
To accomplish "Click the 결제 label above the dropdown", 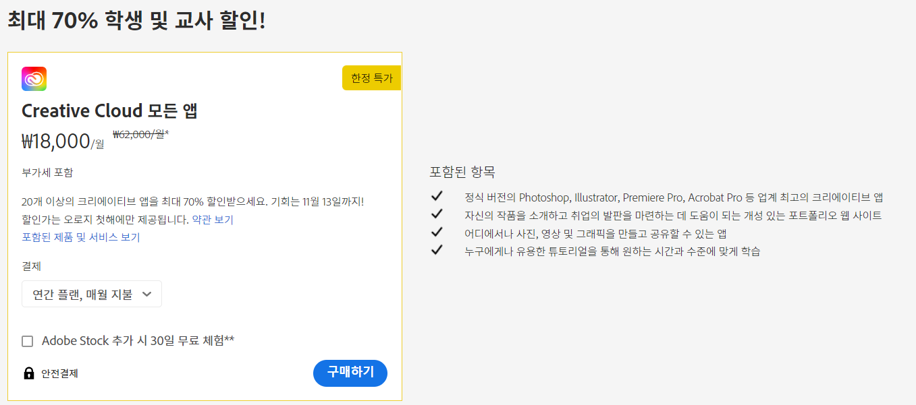I will click(x=32, y=266).
